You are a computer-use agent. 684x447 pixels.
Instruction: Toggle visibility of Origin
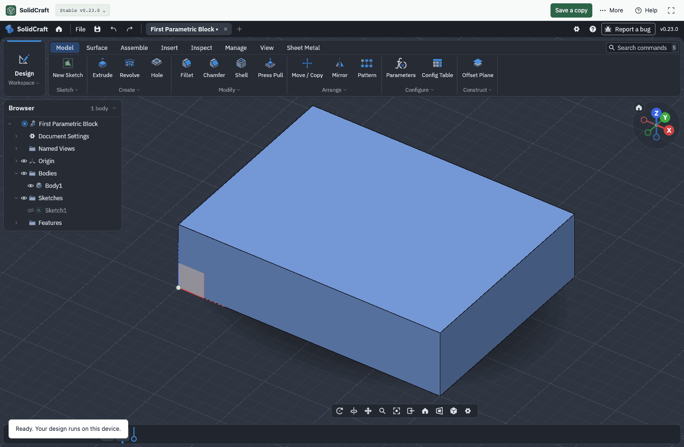24,161
